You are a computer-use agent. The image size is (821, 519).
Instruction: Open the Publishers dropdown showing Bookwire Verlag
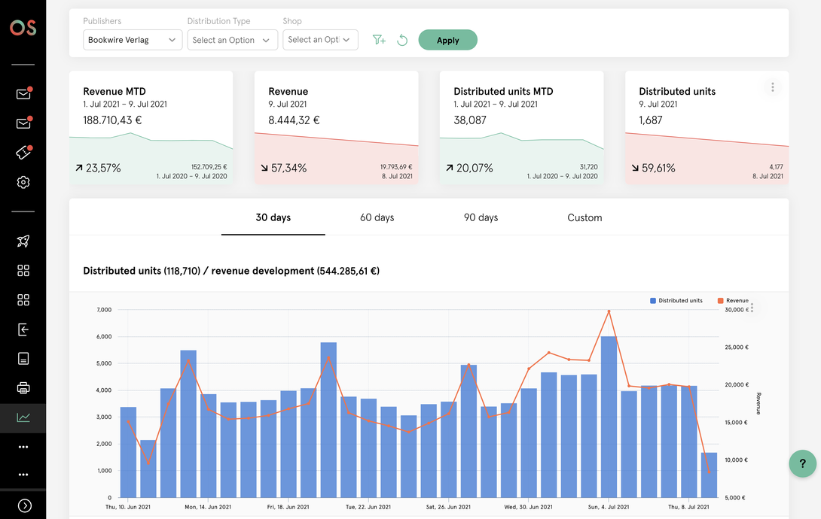point(132,40)
